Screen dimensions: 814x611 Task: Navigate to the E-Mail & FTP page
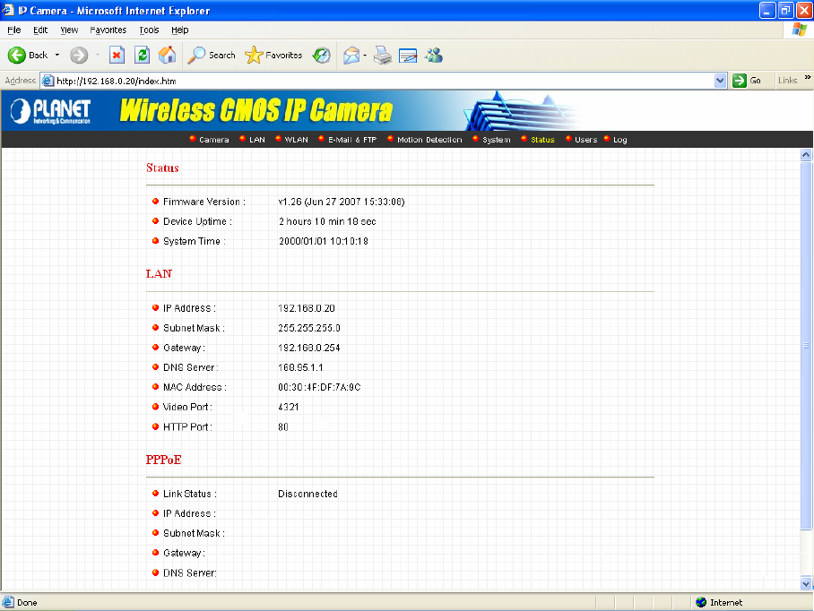click(x=351, y=140)
